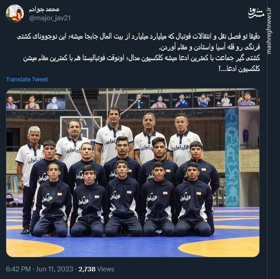
Task: Open the @major_jav21 handle link
Action: (x=50, y=18)
